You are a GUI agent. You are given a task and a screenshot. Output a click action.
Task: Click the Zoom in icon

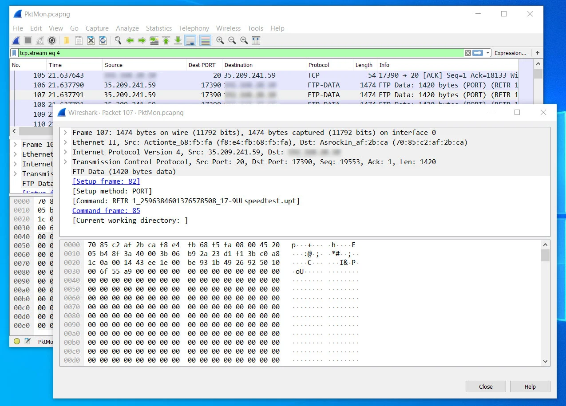(x=220, y=40)
